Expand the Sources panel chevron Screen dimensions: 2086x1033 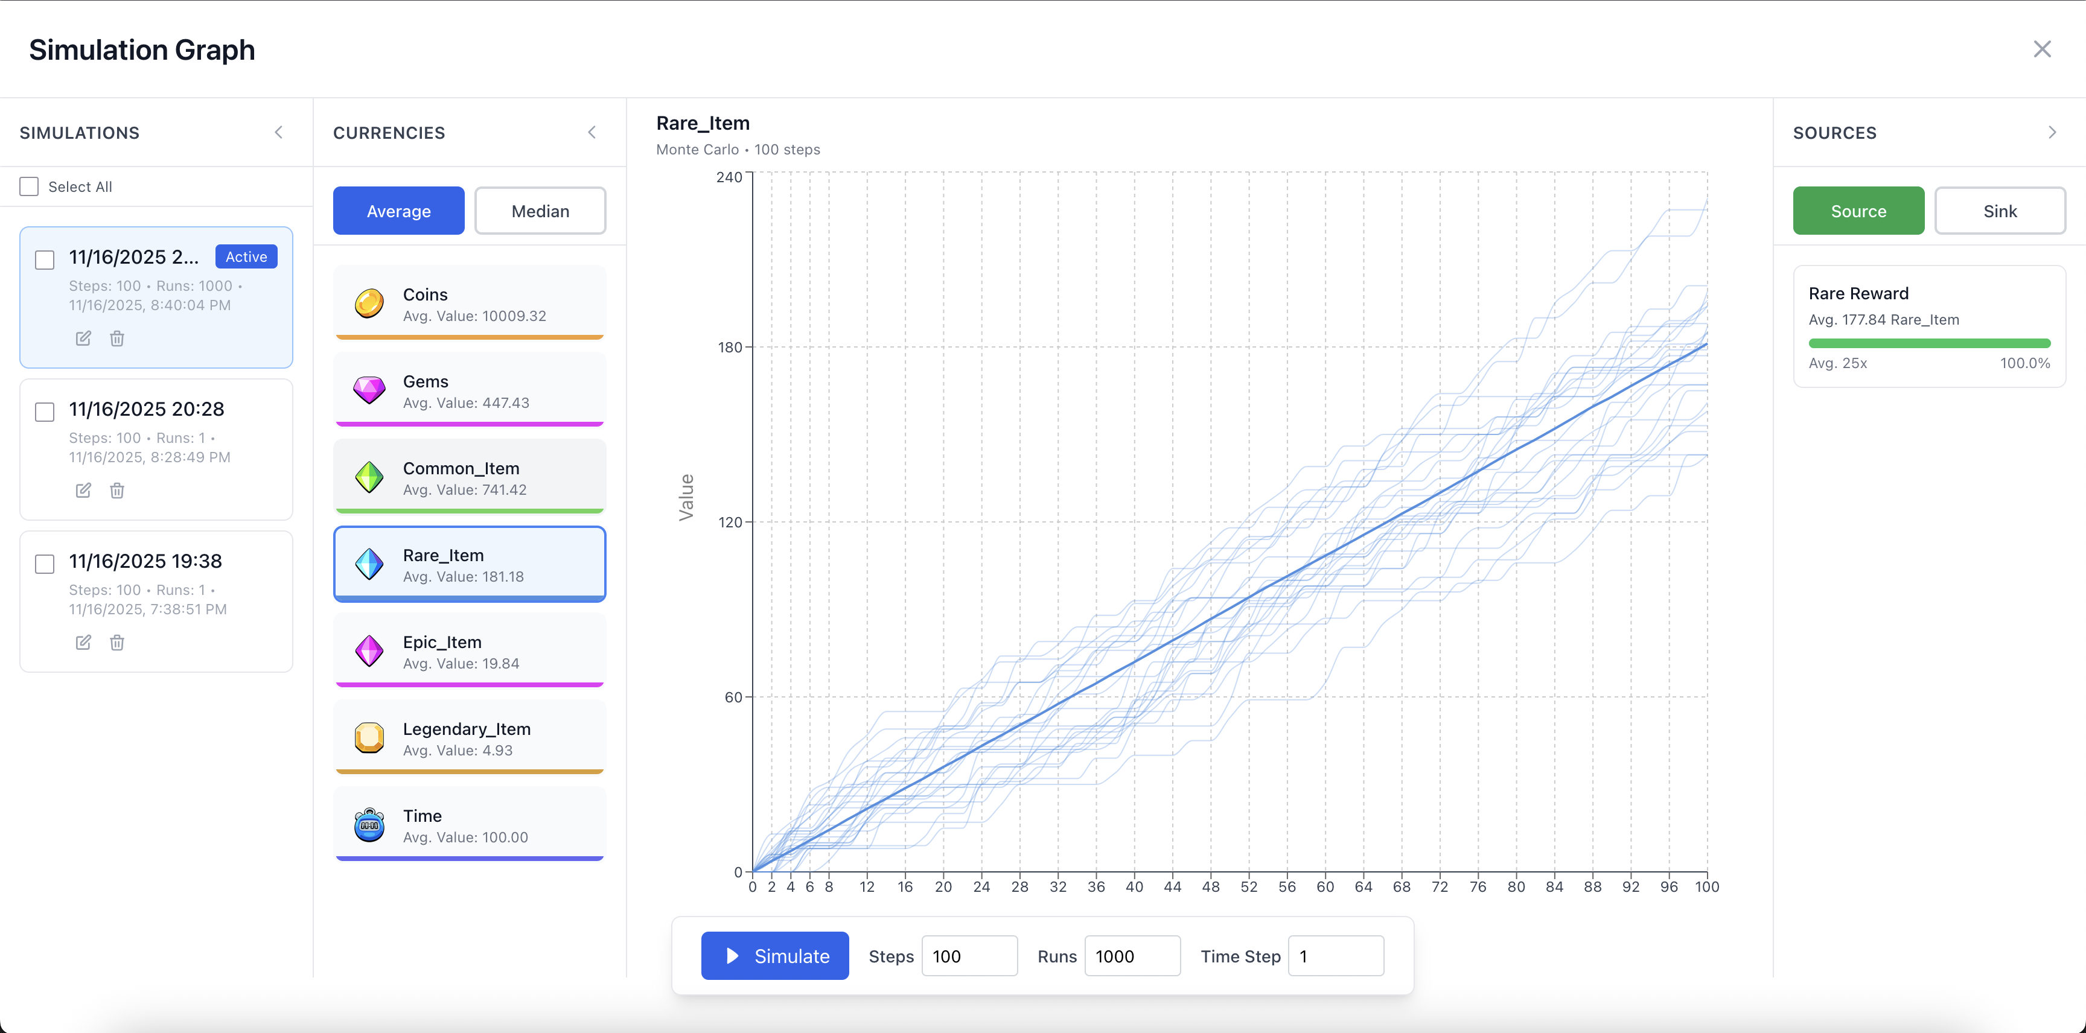[2052, 133]
